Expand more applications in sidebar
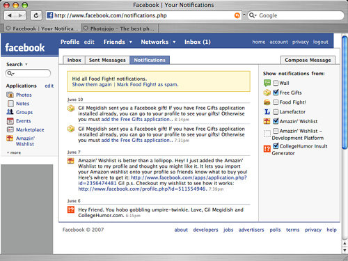The width and height of the screenshot is (348, 261). coord(14,152)
